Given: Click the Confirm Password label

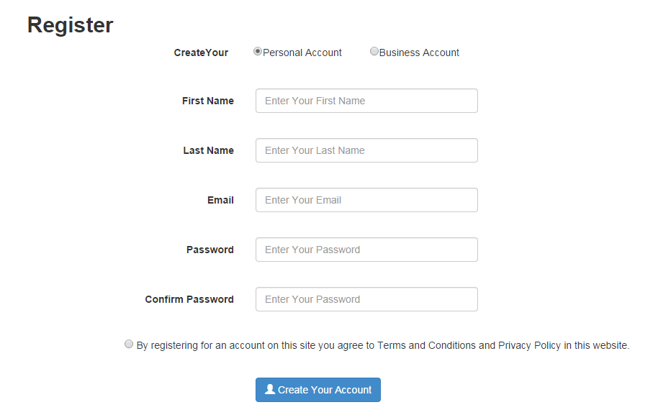Looking at the screenshot, I should [x=189, y=299].
